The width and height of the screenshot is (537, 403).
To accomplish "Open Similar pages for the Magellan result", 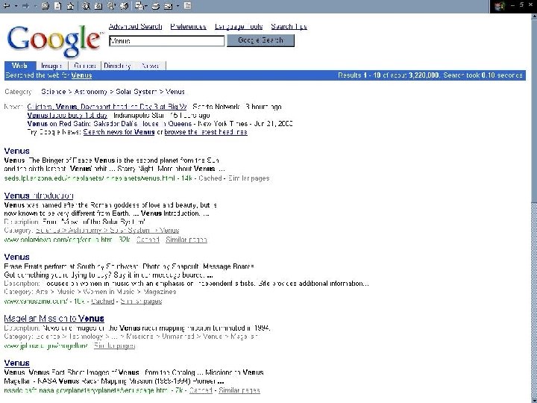I will (x=115, y=346).
